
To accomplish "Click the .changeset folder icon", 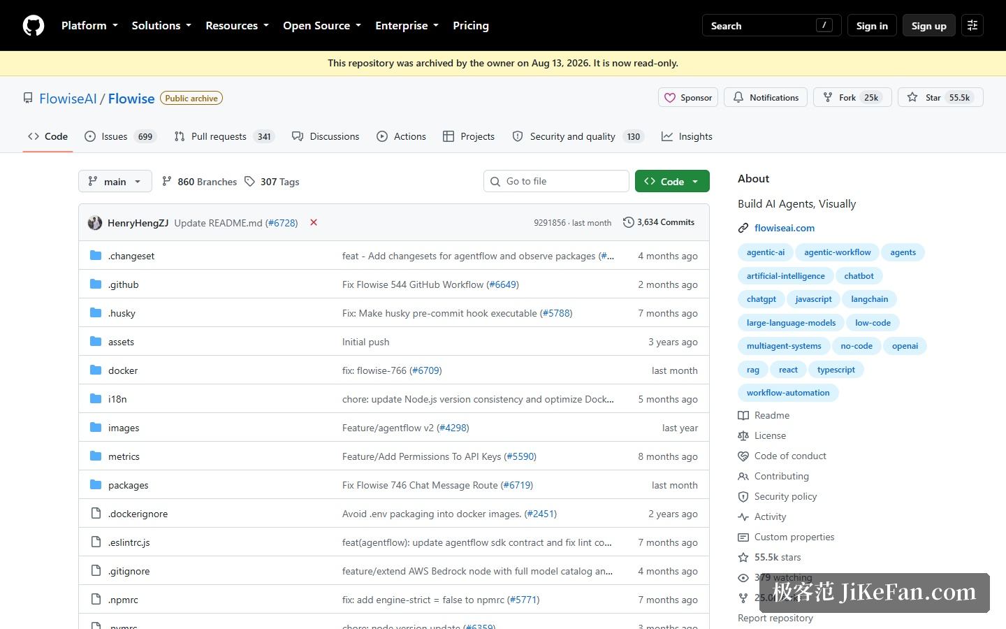I will pyautogui.click(x=96, y=256).
